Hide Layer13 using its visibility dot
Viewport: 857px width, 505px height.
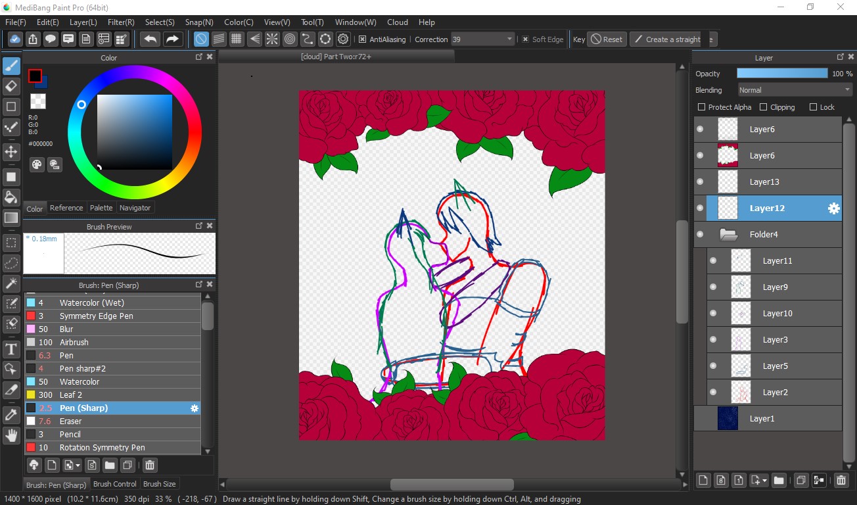tap(700, 182)
